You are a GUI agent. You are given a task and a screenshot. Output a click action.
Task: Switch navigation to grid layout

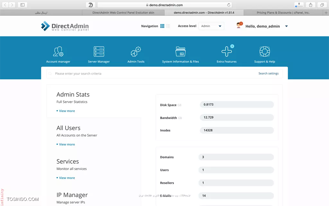point(162,26)
